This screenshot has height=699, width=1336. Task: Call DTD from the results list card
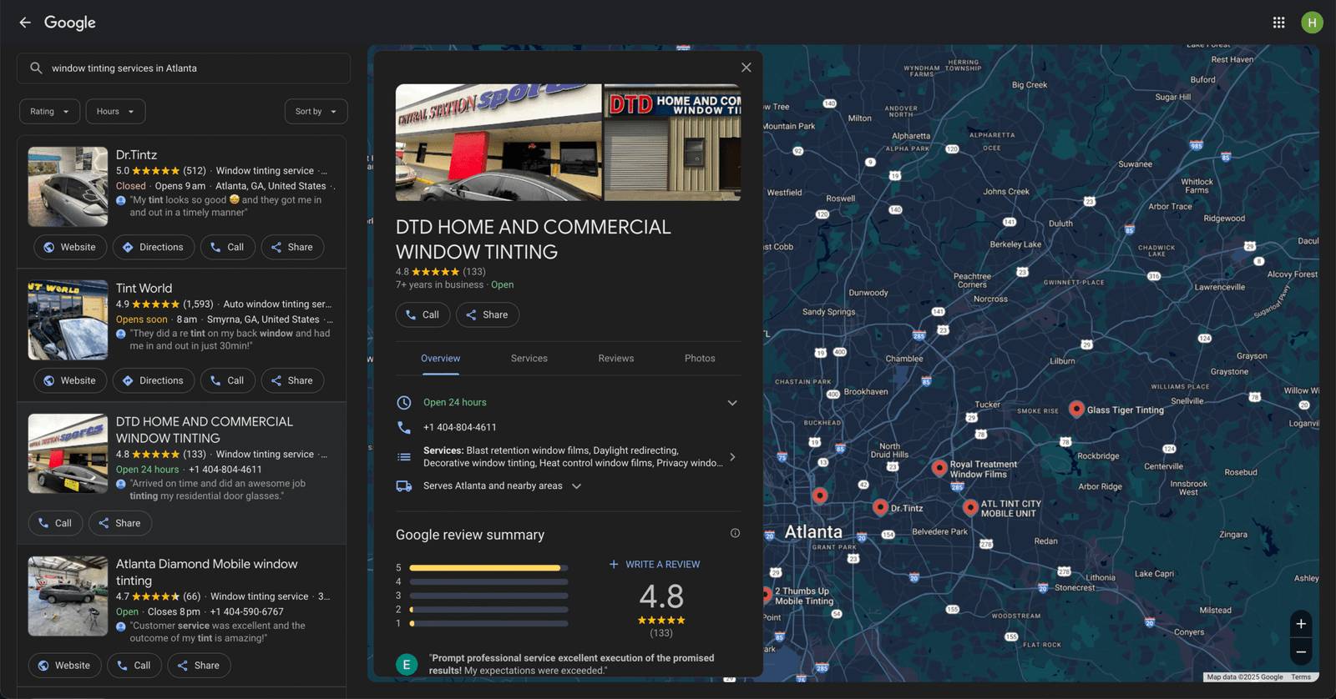click(x=55, y=523)
